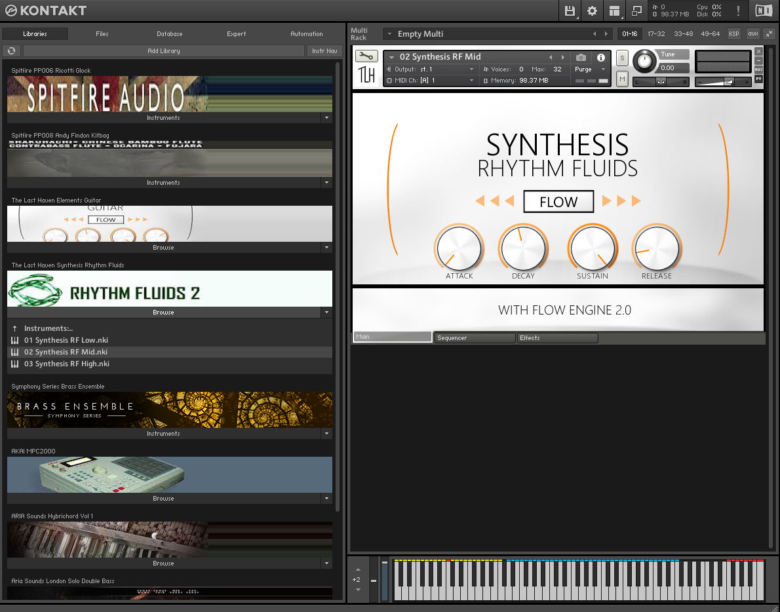Viewport: 780px width, 612px height.
Task: Open Spitfire Ricotti Glock library dropdown arrow
Action: [x=326, y=118]
